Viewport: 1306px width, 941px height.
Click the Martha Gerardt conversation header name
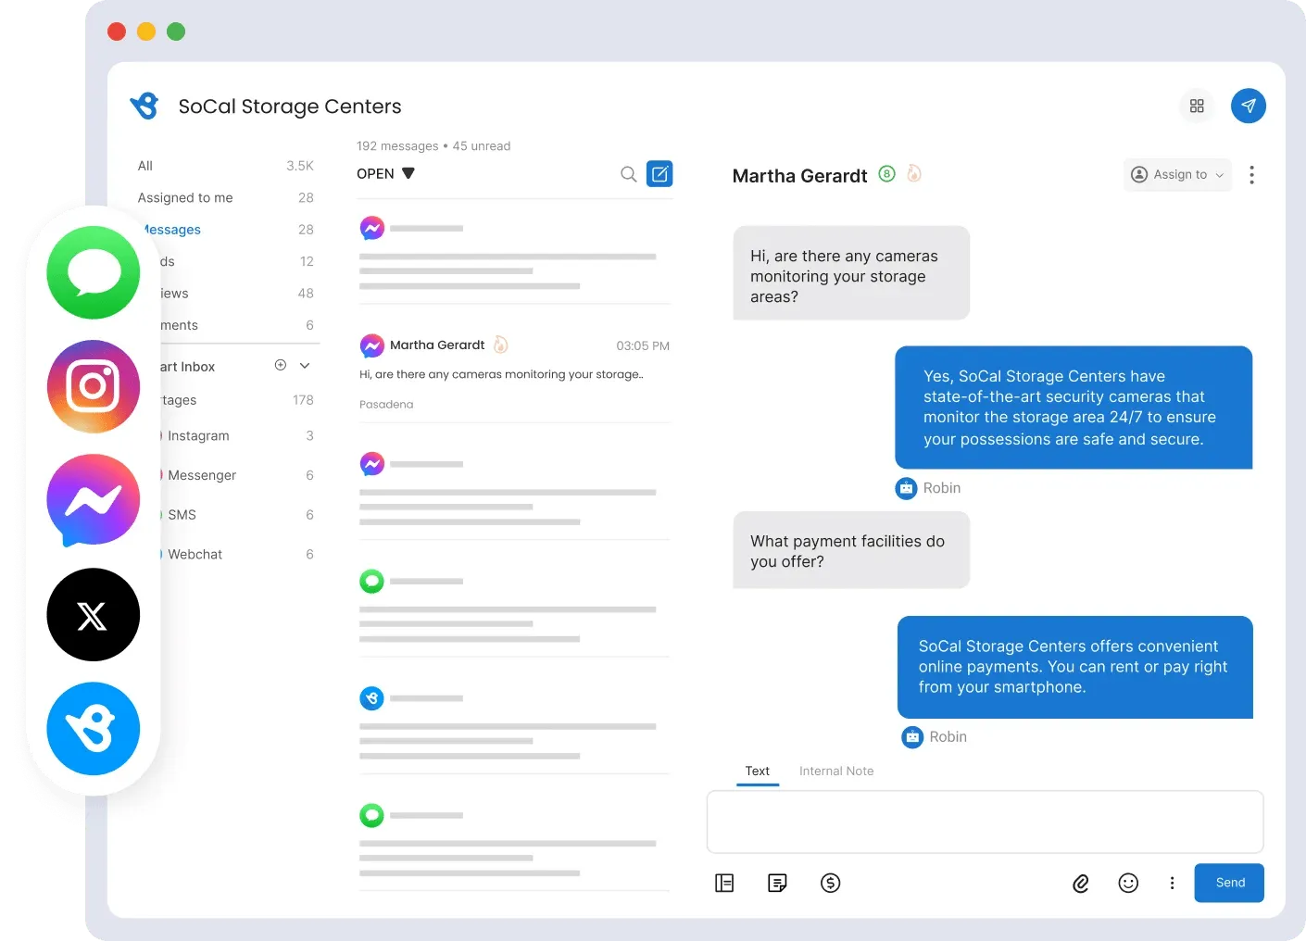(x=799, y=176)
